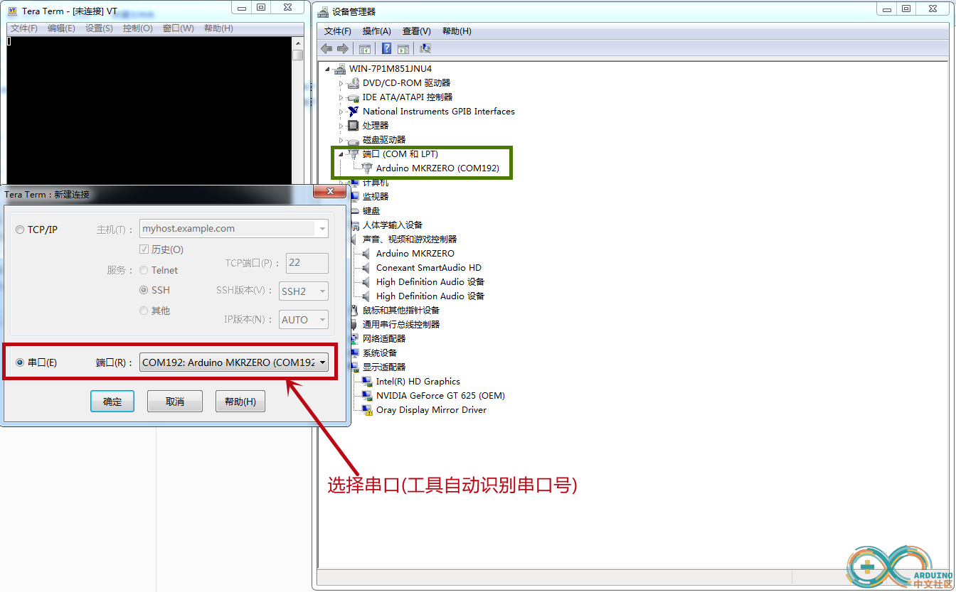Select the TCP/IP radio button
Screen dimensions: 956x592
tap(20, 230)
